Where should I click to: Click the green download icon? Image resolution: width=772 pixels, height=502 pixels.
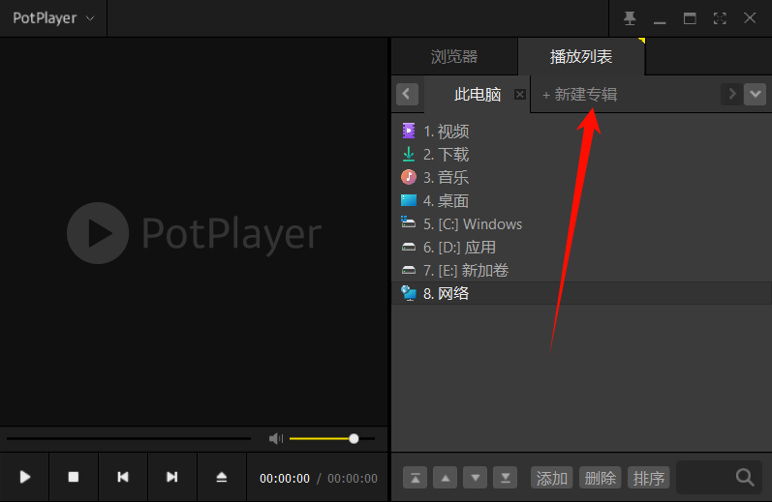[x=408, y=154]
